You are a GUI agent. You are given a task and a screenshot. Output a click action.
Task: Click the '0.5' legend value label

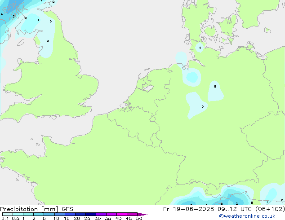[x=16, y=218]
